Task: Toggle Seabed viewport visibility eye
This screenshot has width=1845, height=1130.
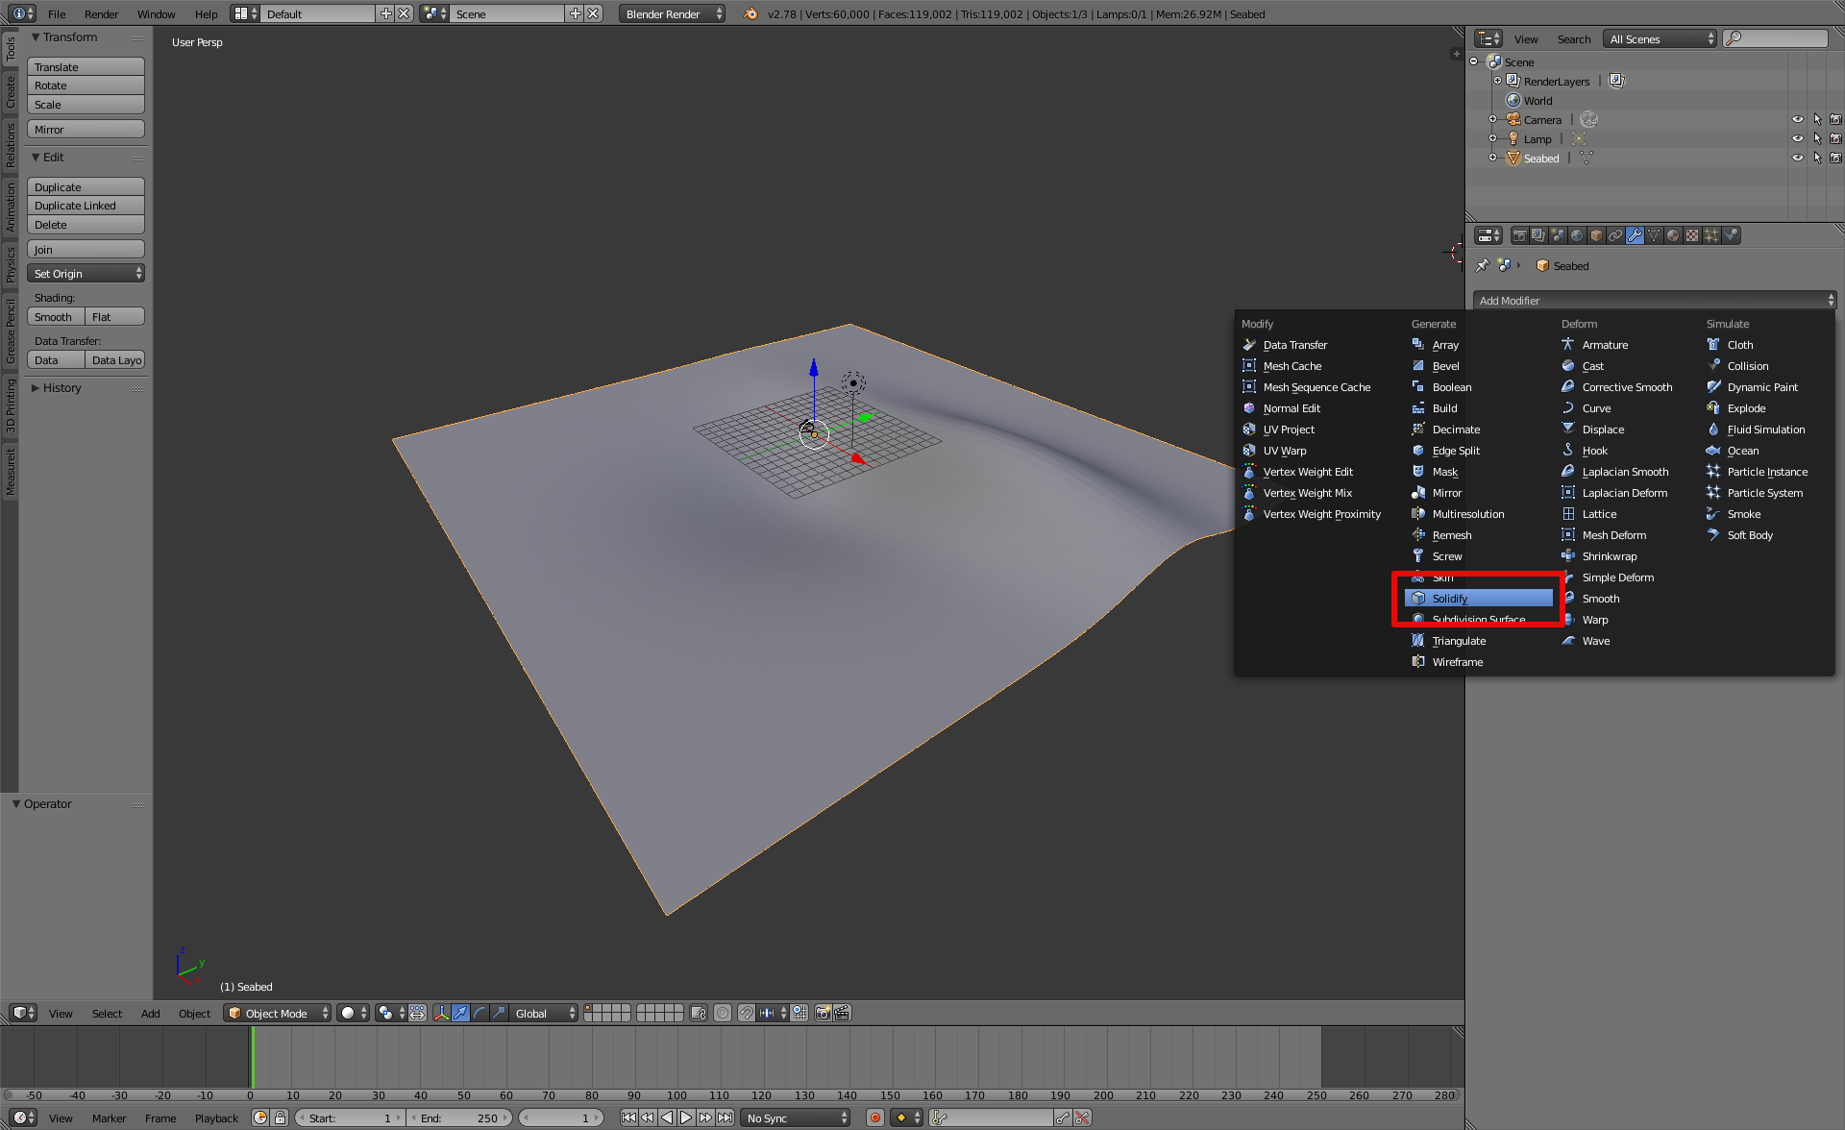Action: pos(1797,158)
